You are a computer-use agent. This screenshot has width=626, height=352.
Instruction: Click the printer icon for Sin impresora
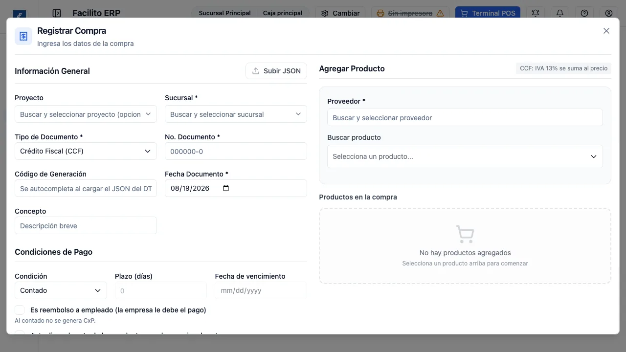(x=380, y=13)
